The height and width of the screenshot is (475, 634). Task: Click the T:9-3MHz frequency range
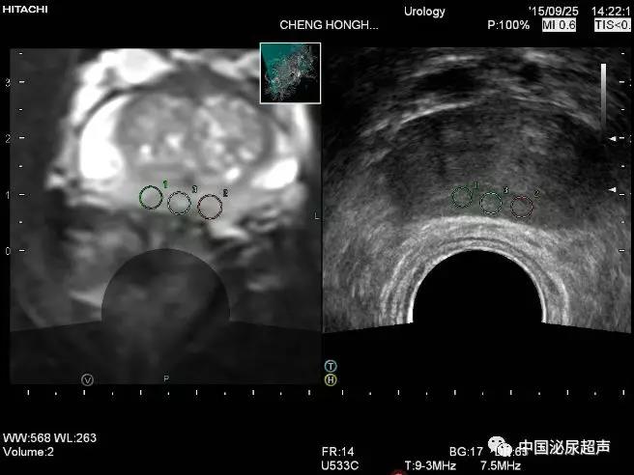(x=431, y=465)
